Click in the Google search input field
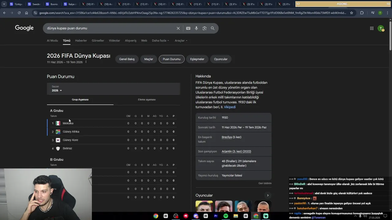Image resolution: width=392 pixels, height=220 pixels. click(110, 28)
